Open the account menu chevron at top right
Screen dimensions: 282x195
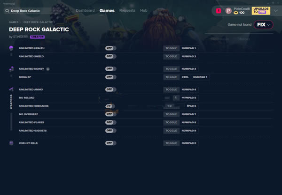[x=275, y=10]
